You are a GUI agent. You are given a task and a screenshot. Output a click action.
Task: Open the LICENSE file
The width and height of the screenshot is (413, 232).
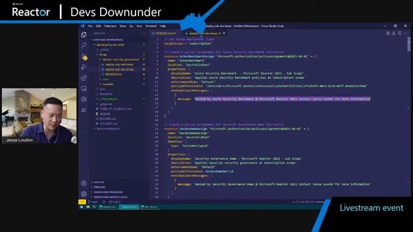(x=105, y=114)
